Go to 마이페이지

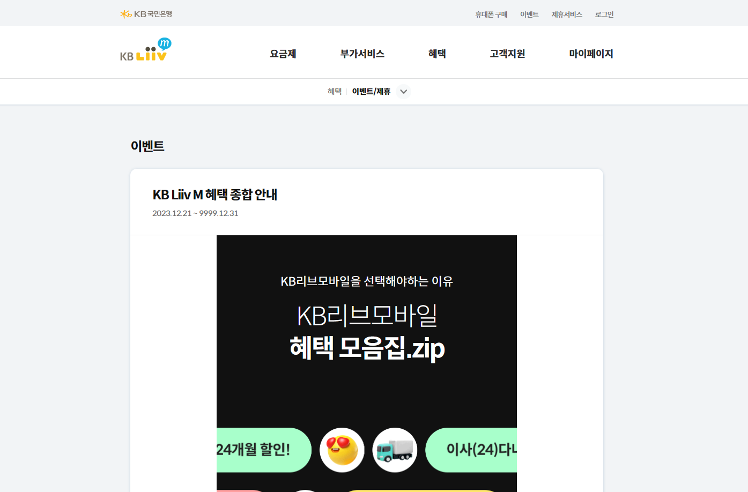(x=591, y=54)
